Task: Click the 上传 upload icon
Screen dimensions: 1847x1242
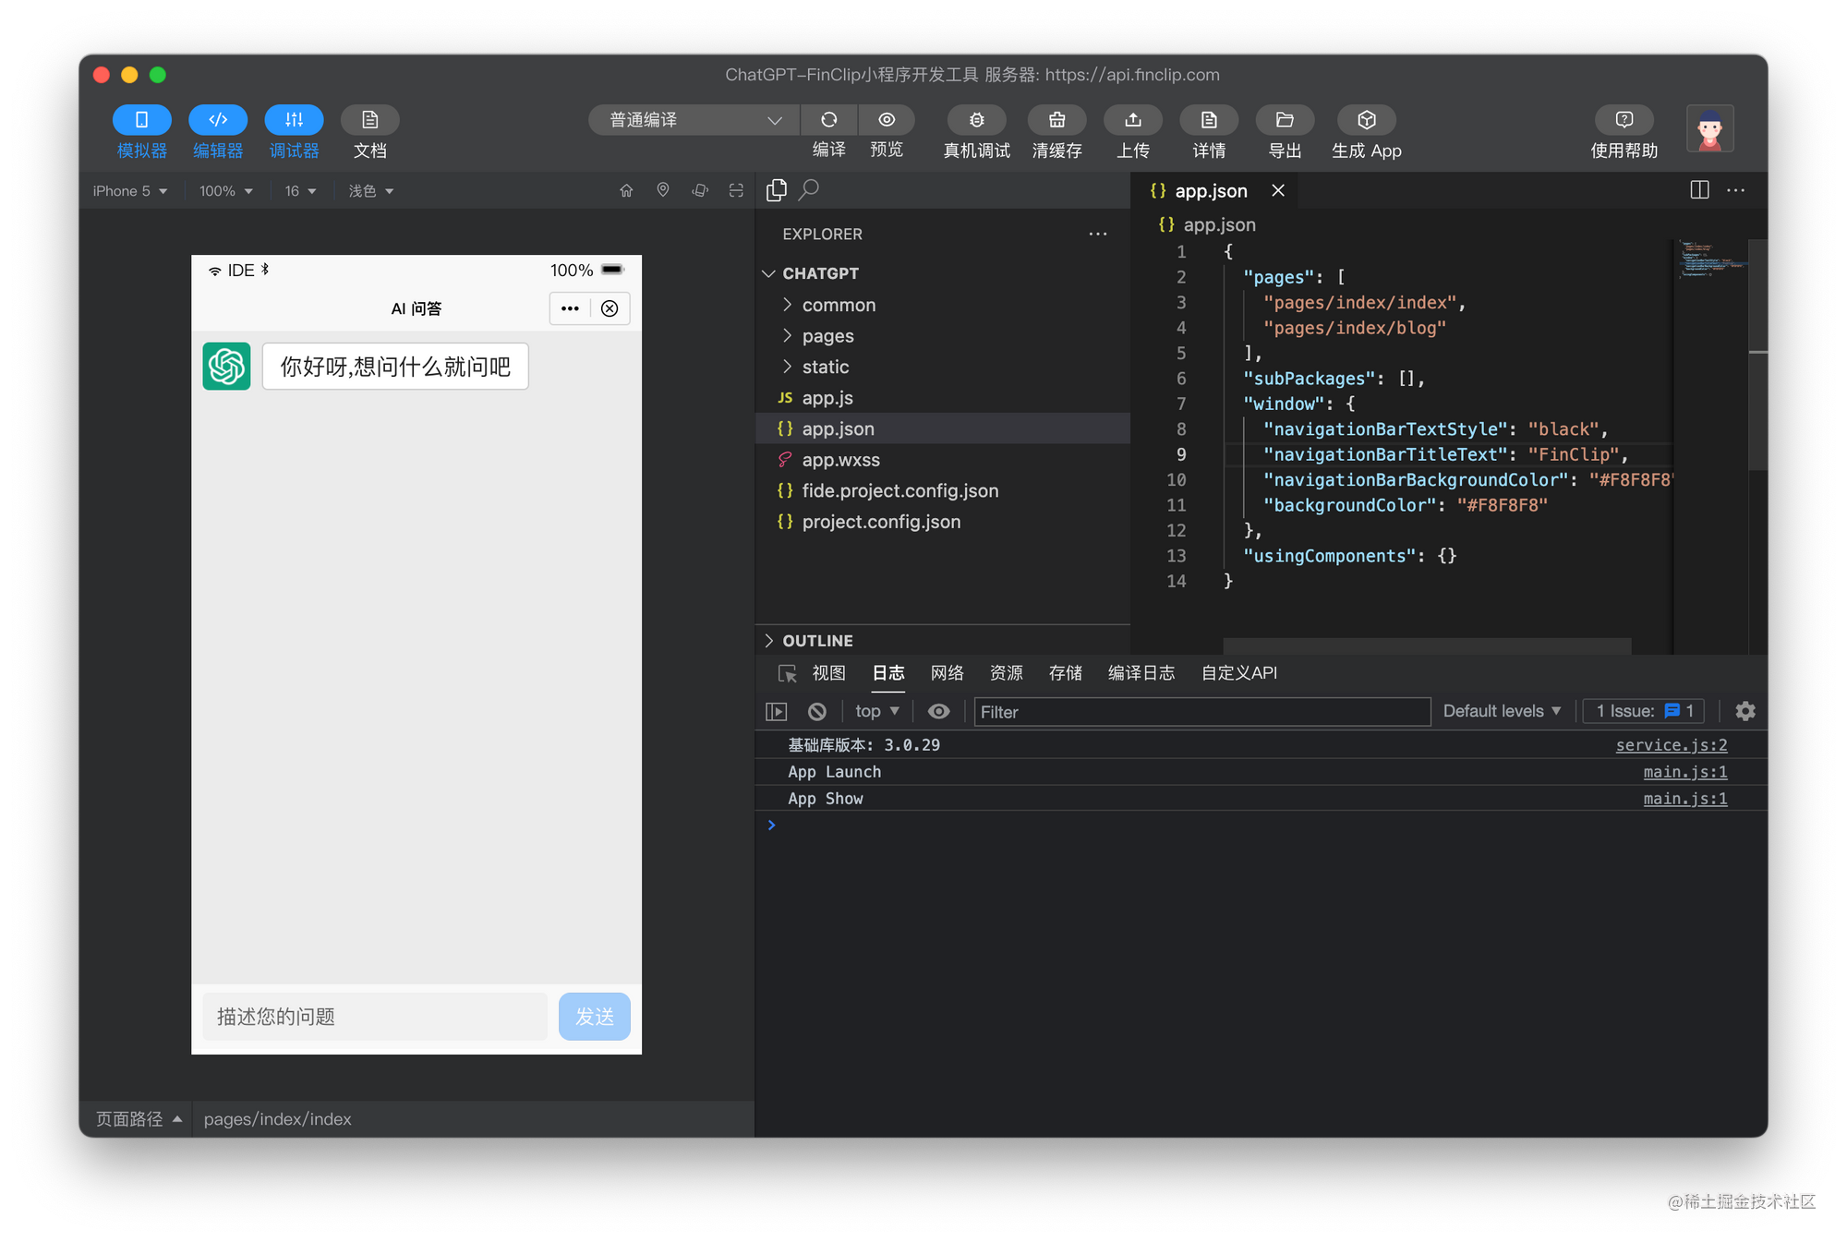Action: click(1133, 120)
